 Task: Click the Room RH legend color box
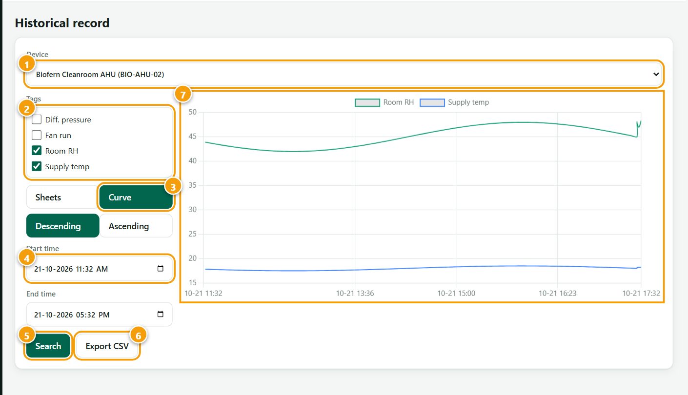(x=367, y=102)
